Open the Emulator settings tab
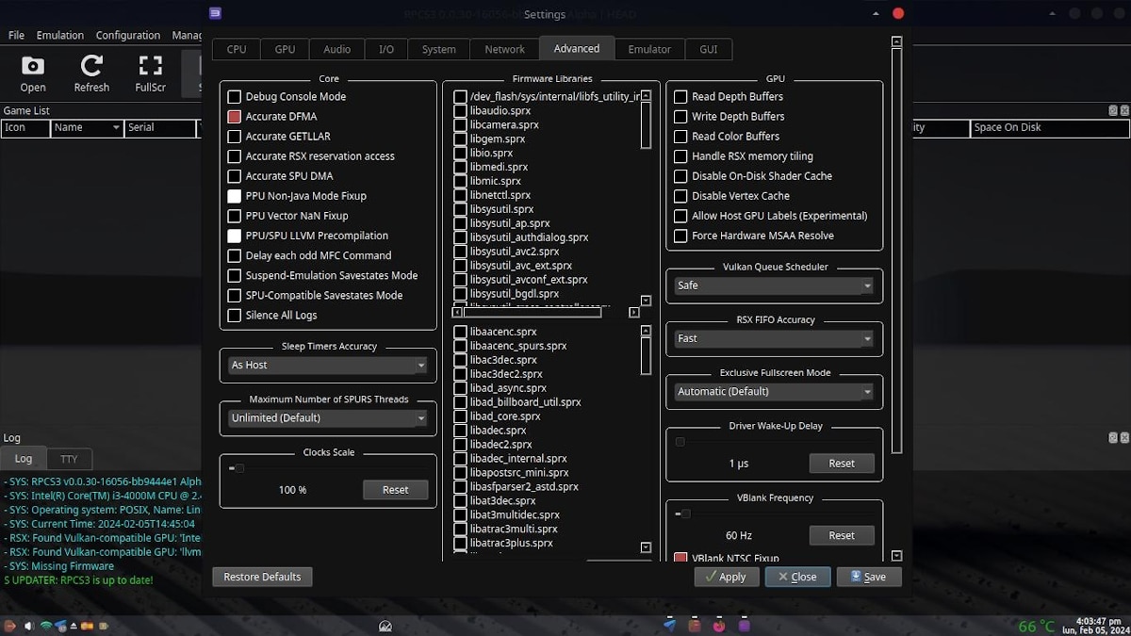This screenshot has width=1131, height=636. [x=649, y=50]
